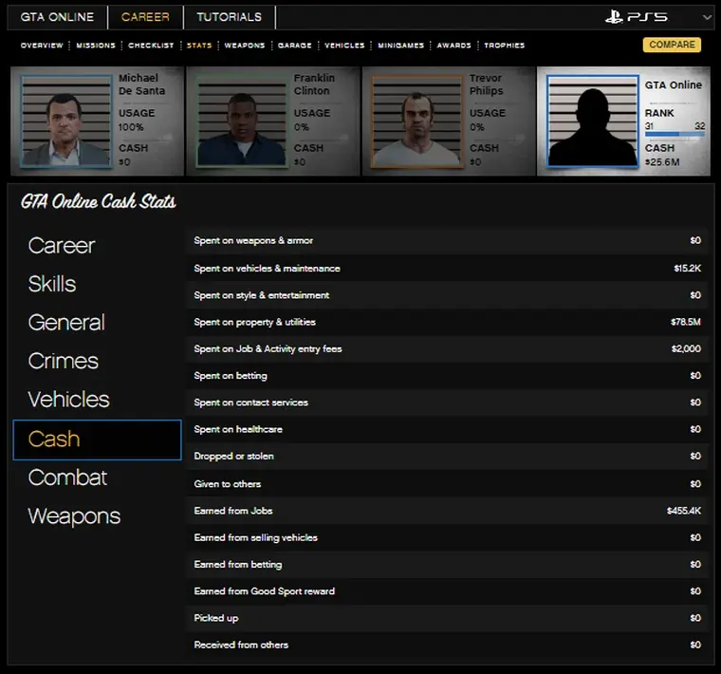Navigate to the Garage section
Screen dimensions: 721x674
click(294, 46)
